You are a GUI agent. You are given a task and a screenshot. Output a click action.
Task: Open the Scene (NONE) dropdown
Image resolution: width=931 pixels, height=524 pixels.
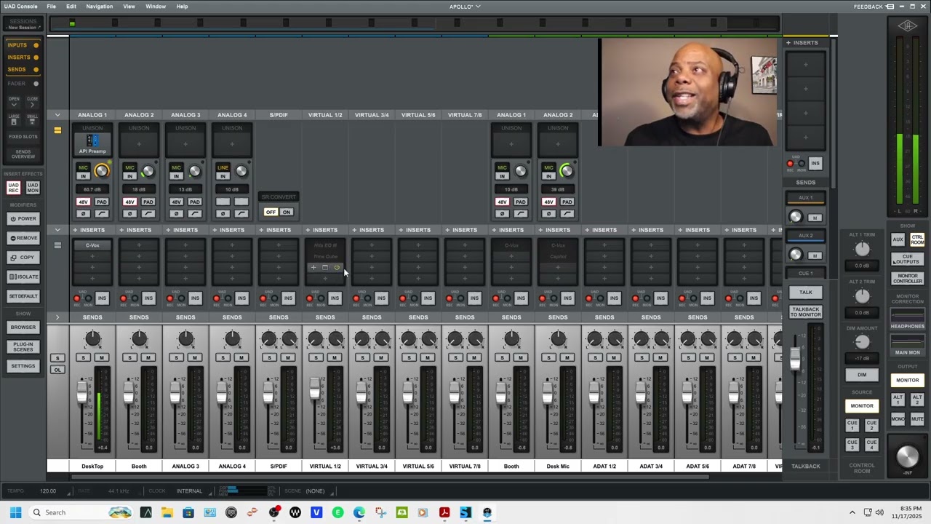point(315,491)
